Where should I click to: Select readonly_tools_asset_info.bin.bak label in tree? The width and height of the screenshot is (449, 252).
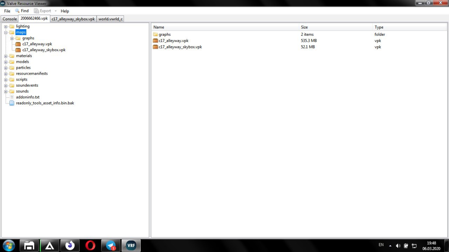click(x=45, y=103)
